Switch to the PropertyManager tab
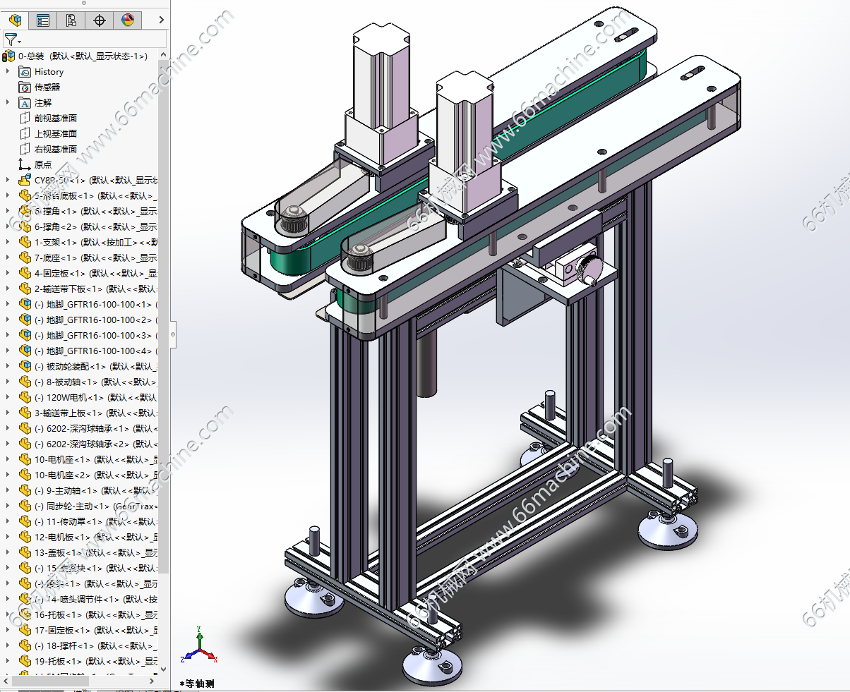This screenshot has width=850, height=692. (42, 20)
